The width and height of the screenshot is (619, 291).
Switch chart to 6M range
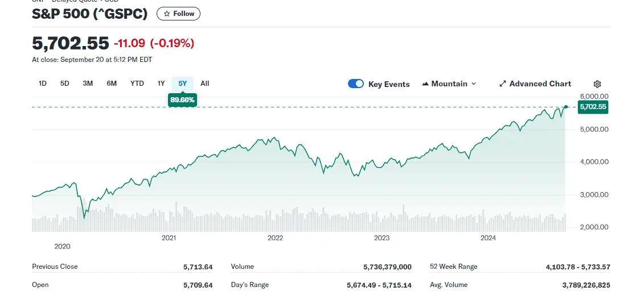(112, 84)
